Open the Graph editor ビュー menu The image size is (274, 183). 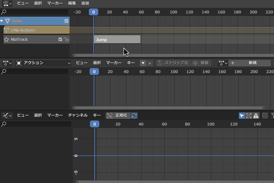pyautogui.click(x=23, y=115)
